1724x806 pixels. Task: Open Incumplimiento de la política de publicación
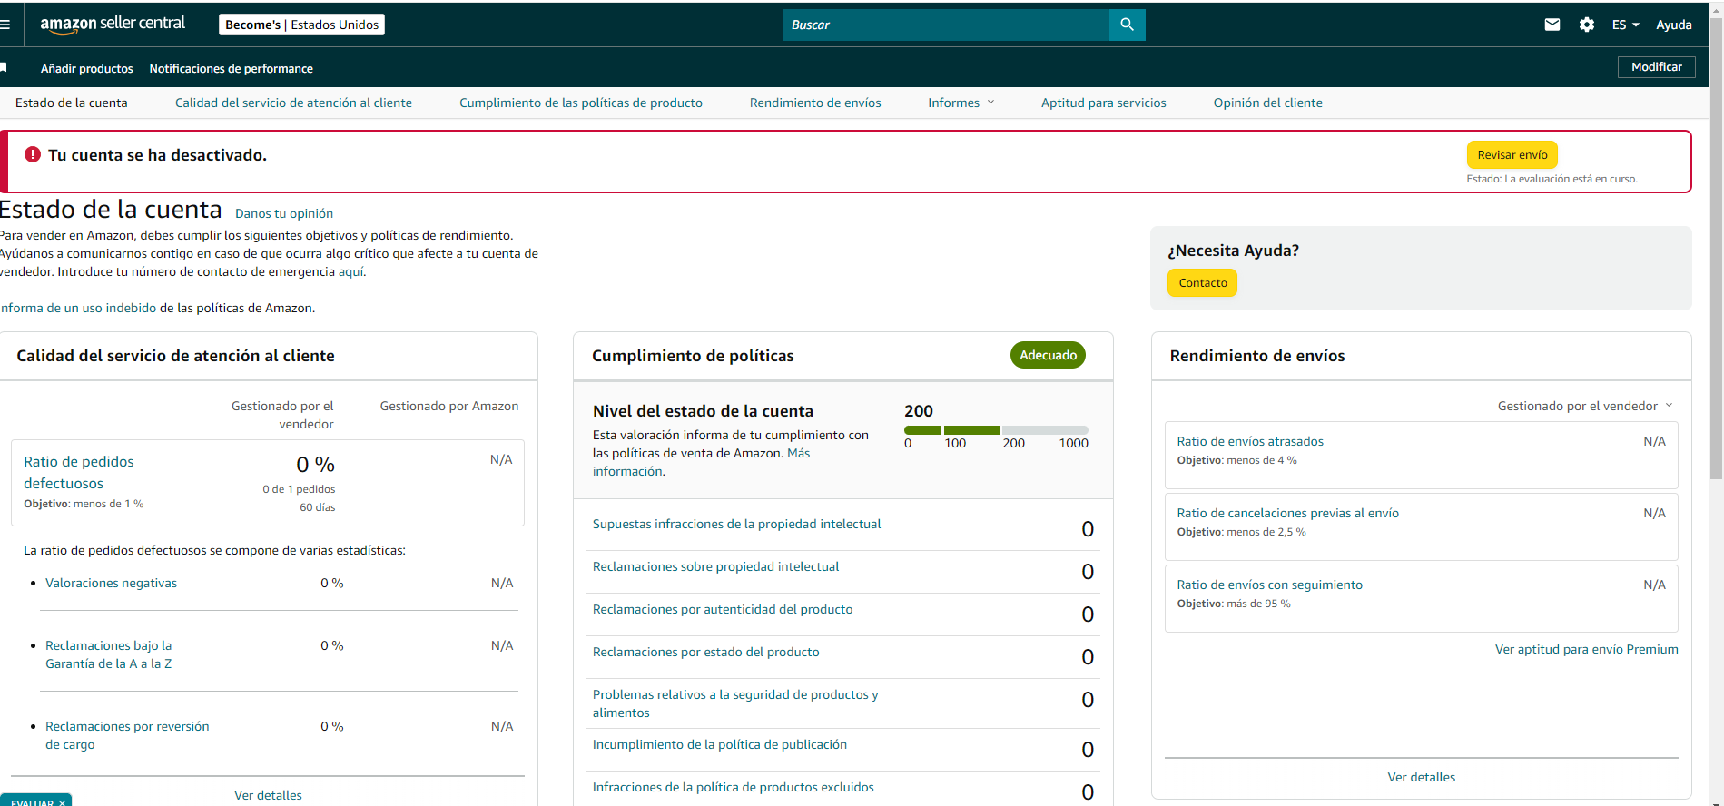(720, 744)
